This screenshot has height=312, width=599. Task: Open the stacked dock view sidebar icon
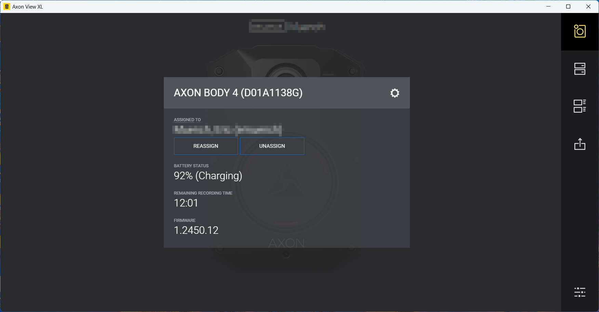coord(580,69)
